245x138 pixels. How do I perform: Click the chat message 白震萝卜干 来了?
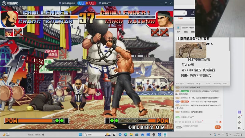click(185, 117)
